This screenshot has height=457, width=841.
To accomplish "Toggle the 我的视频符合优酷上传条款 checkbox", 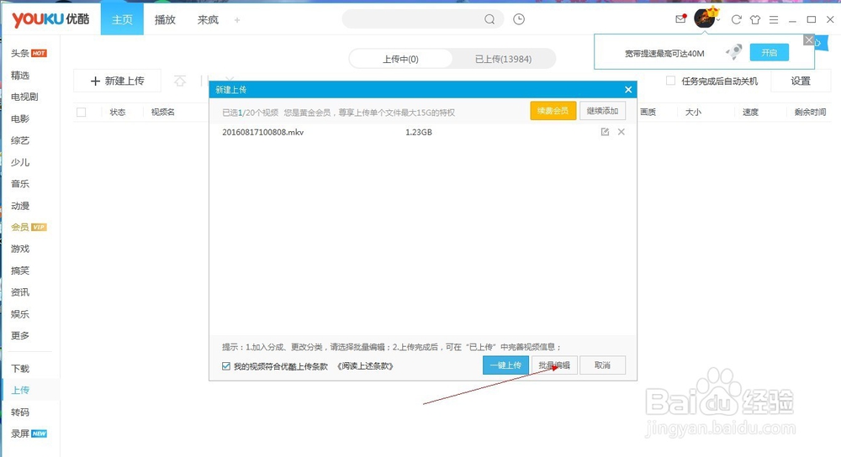I will click(x=225, y=366).
